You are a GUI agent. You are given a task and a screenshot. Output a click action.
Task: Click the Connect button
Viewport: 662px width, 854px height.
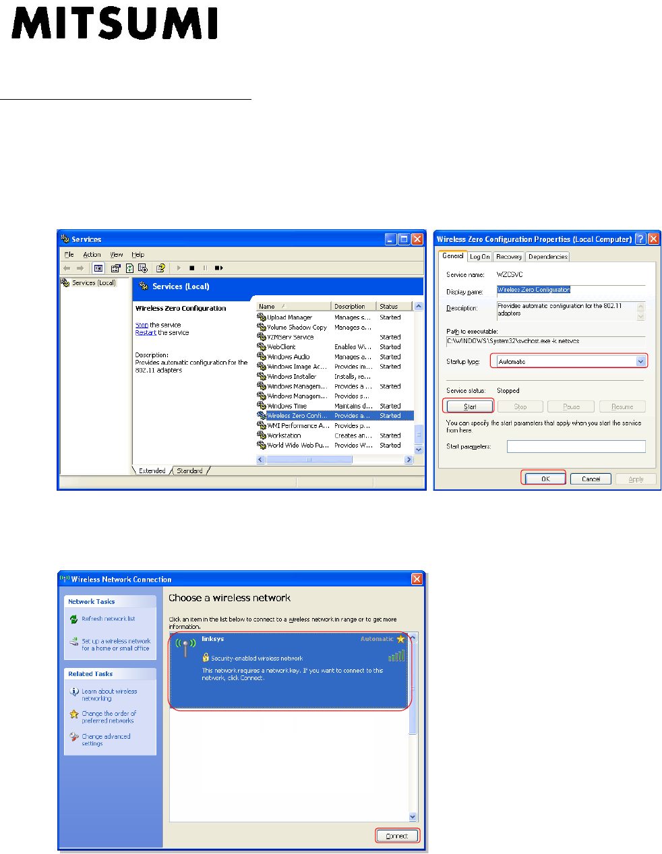tap(397, 836)
